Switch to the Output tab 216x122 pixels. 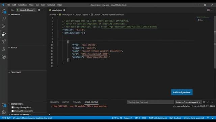tap(65, 102)
